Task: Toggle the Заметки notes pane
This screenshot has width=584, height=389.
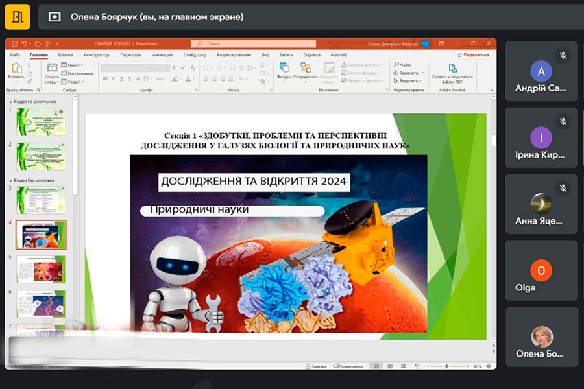Action: pyautogui.click(x=316, y=366)
